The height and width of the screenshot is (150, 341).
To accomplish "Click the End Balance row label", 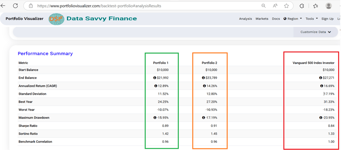I will (28, 78).
